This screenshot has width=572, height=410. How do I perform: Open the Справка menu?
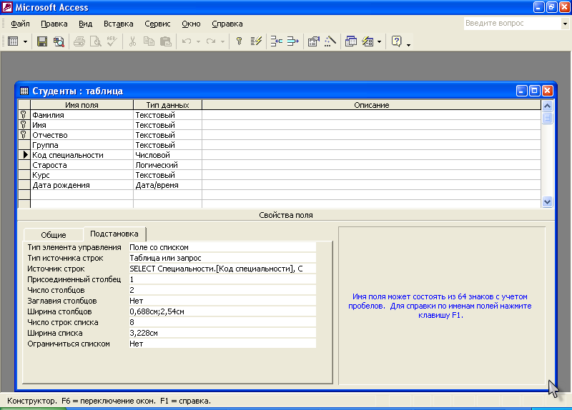[x=227, y=24]
